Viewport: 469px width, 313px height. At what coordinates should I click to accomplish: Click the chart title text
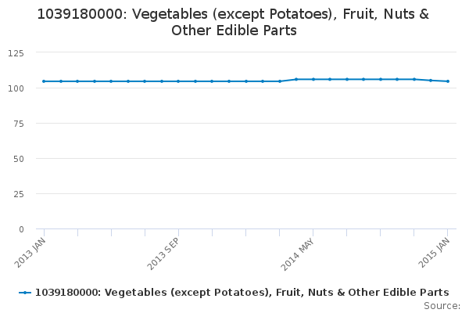(234, 23)
